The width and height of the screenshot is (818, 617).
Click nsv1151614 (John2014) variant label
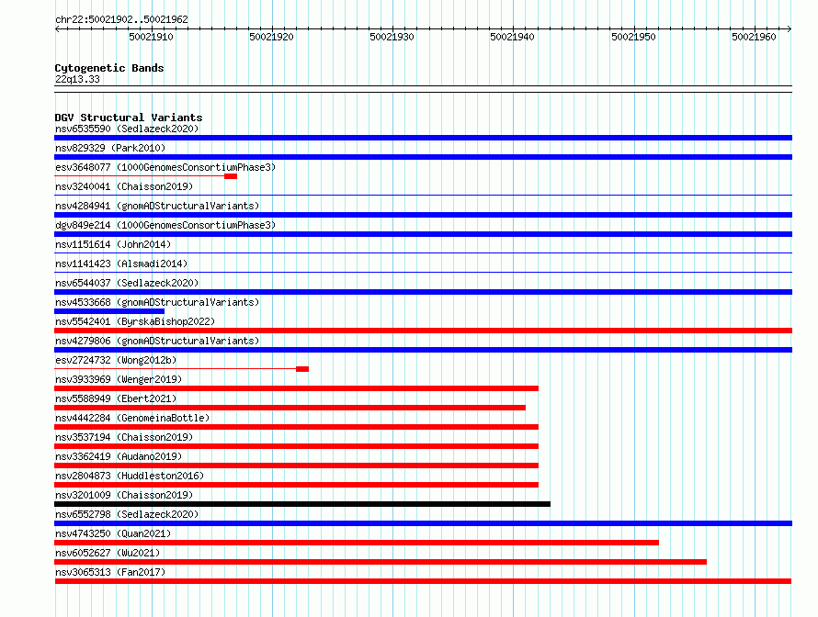click(113, 244)
